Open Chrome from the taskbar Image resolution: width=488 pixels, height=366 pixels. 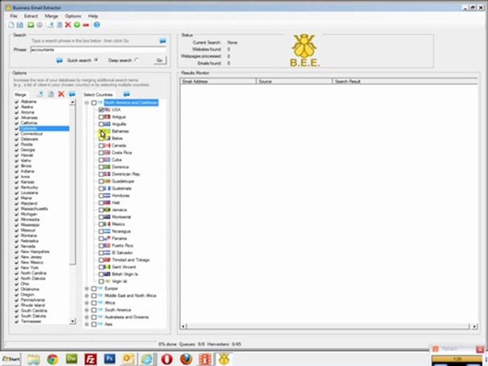click(x=52, y=359)
